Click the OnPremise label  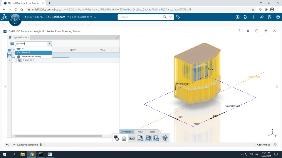263,145
